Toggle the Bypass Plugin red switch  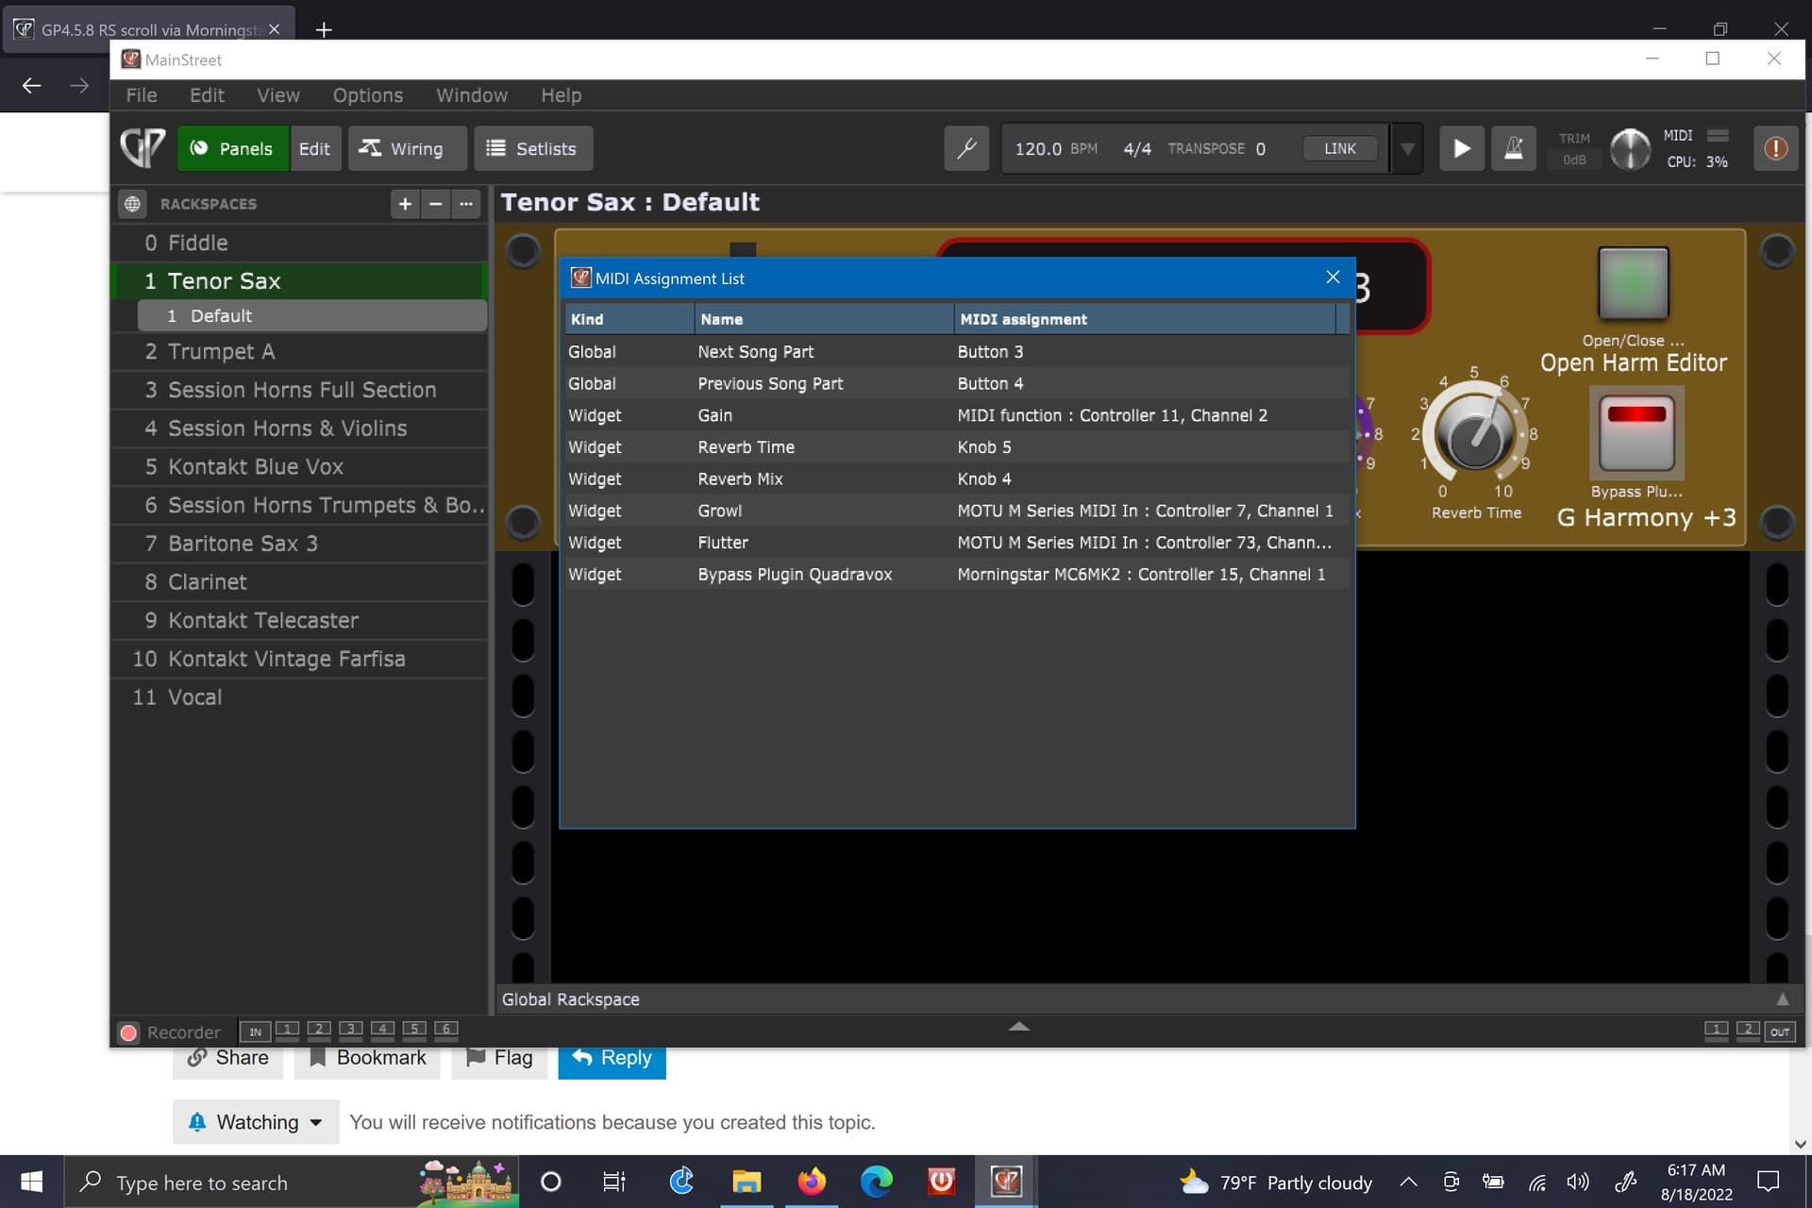(x=1636, y=432)
